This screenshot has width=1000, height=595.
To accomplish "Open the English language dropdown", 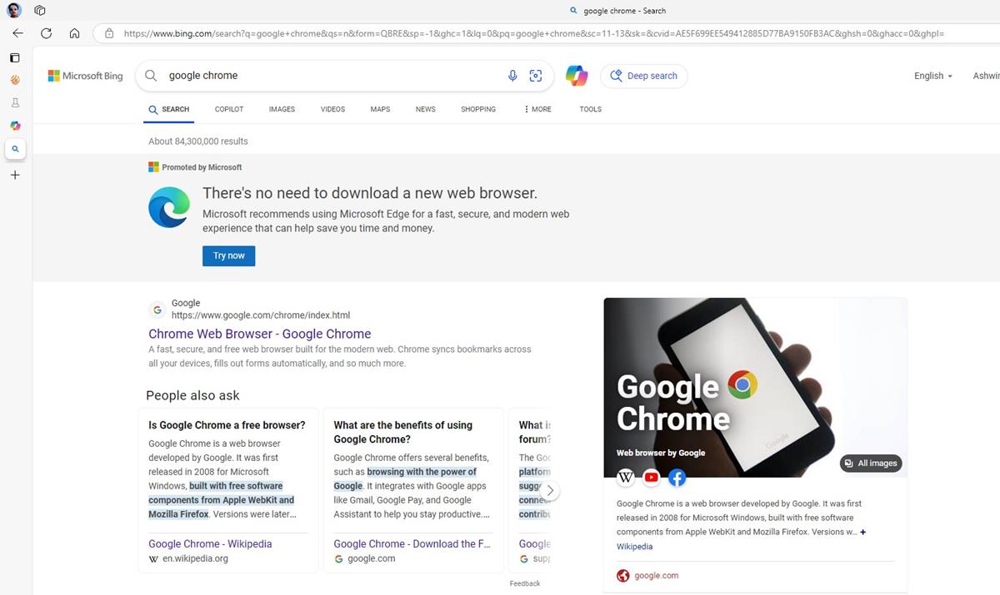I will pos(932,76).
